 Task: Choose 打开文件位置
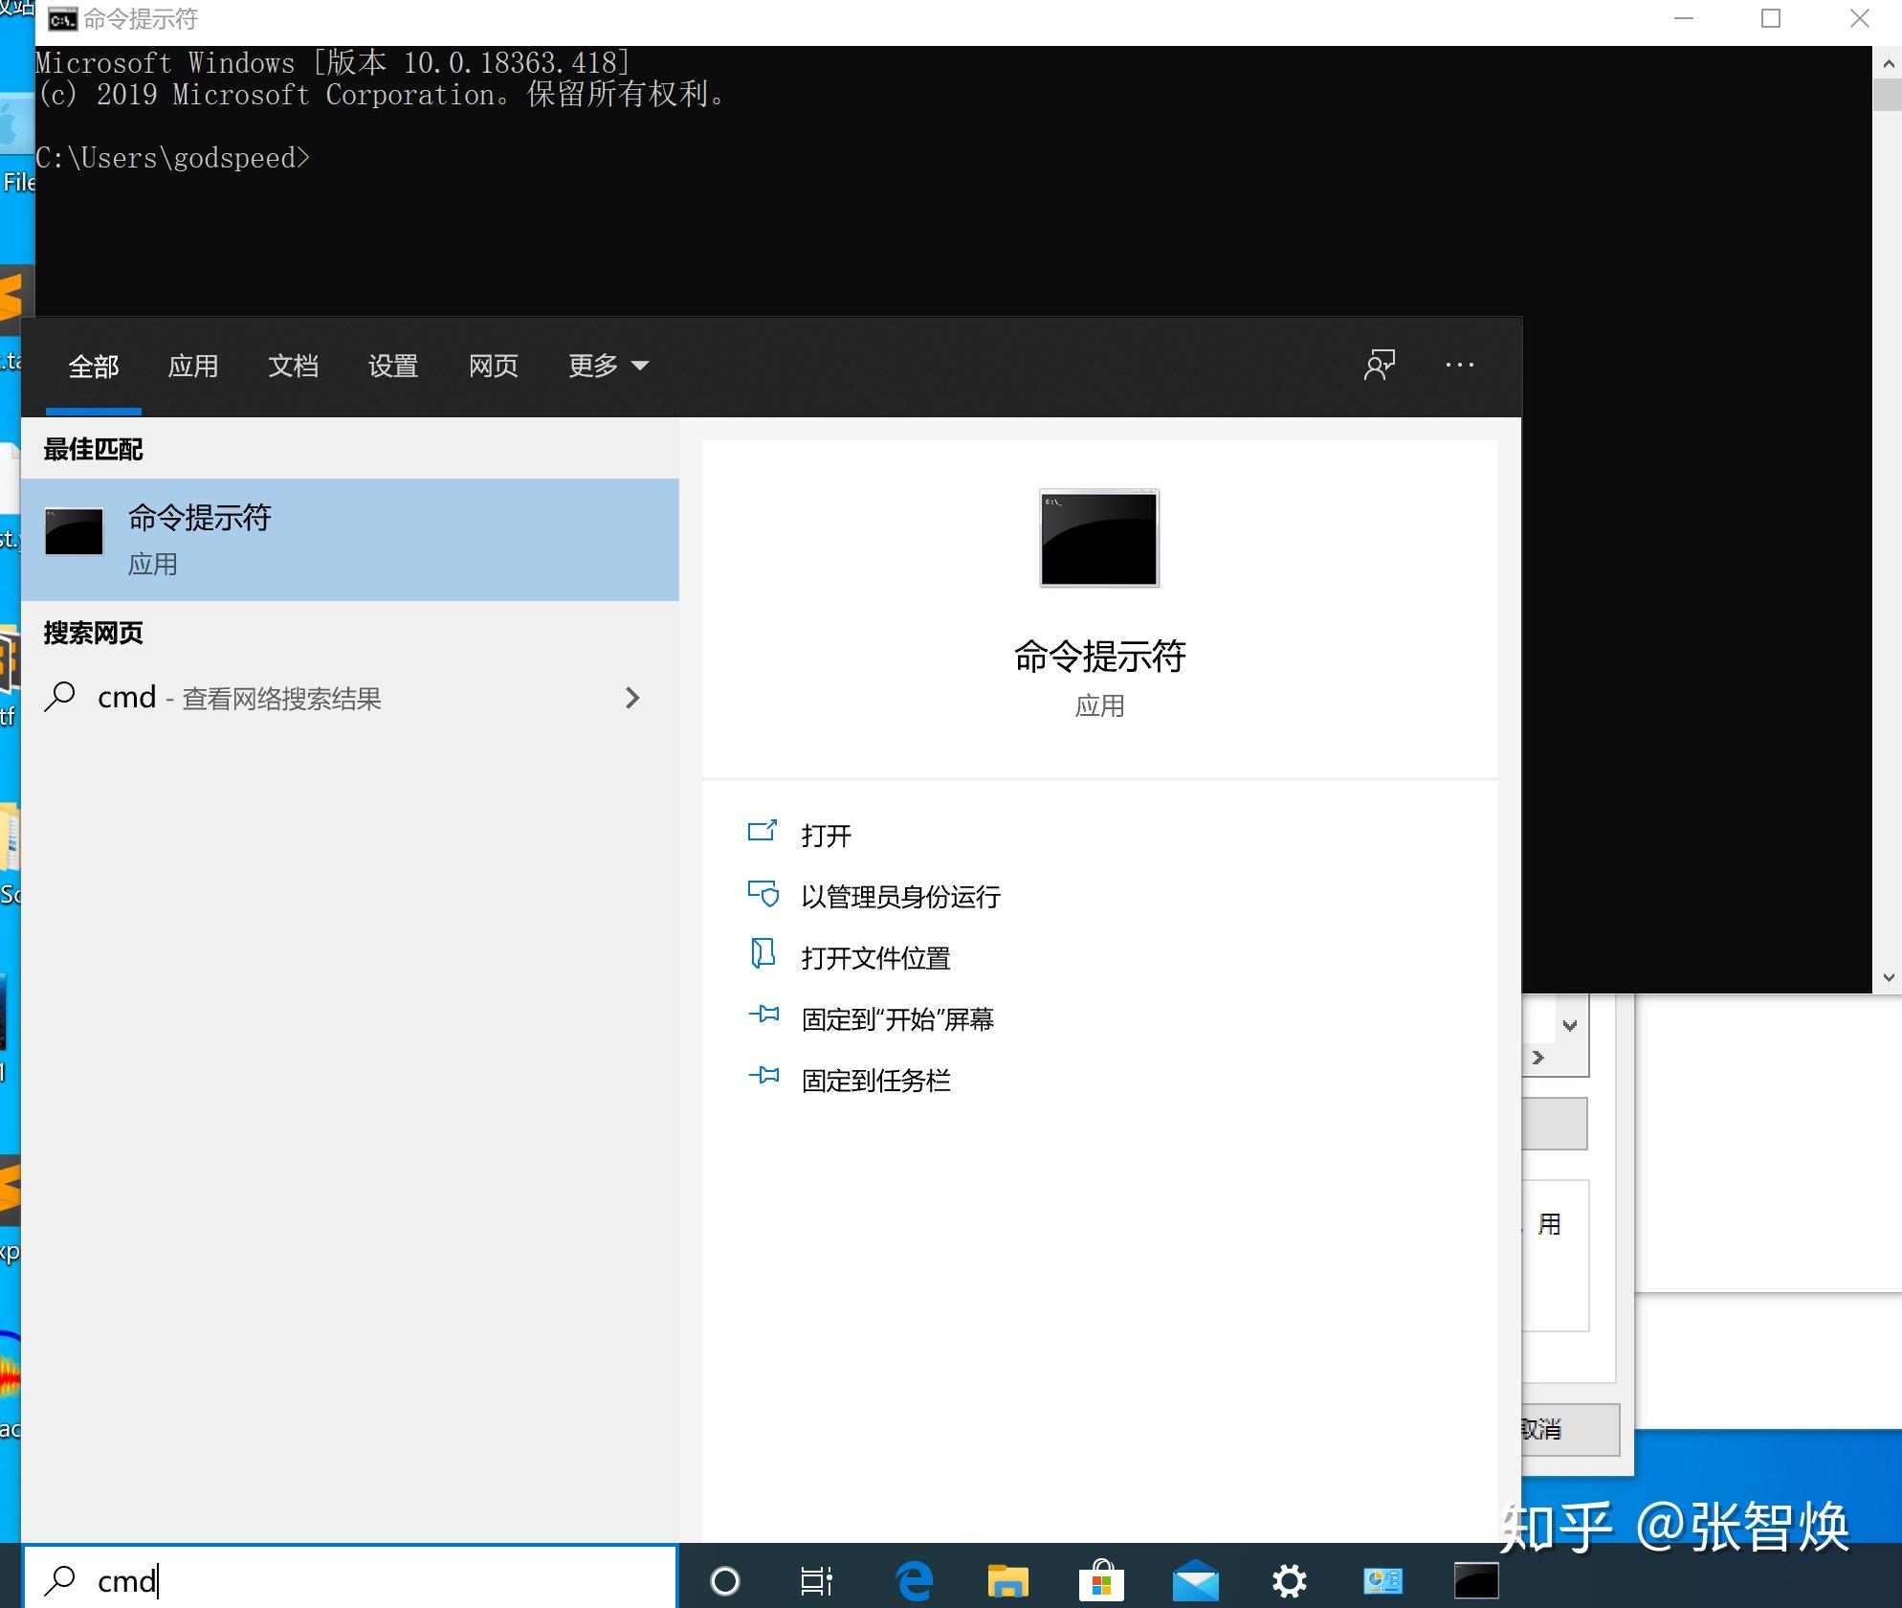(876, 958)
